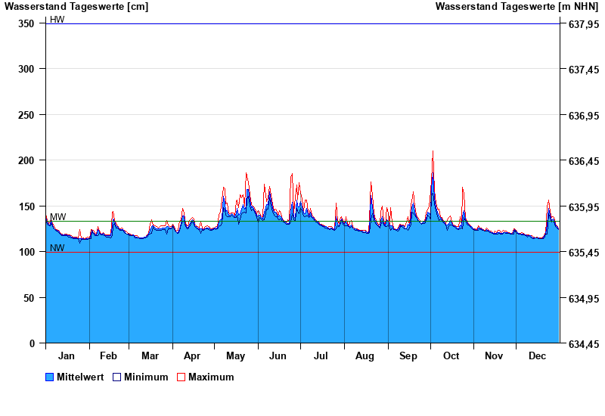The width and height of the screenshot is (605, 416).
Task: Click the 636,45 value on right axis
Action: coord(583,161)
